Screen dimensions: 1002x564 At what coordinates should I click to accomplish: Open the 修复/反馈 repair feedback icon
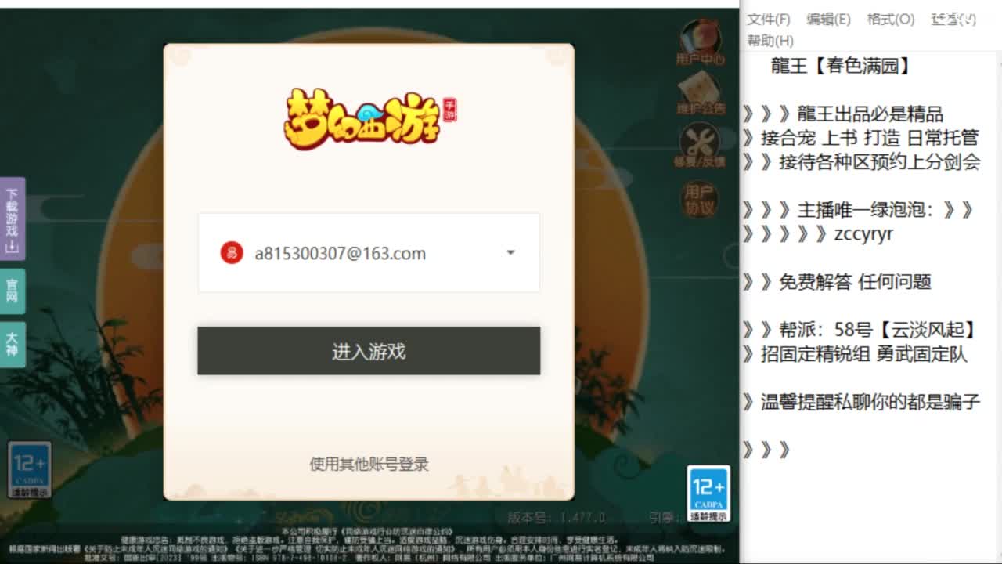pos(700,146)
